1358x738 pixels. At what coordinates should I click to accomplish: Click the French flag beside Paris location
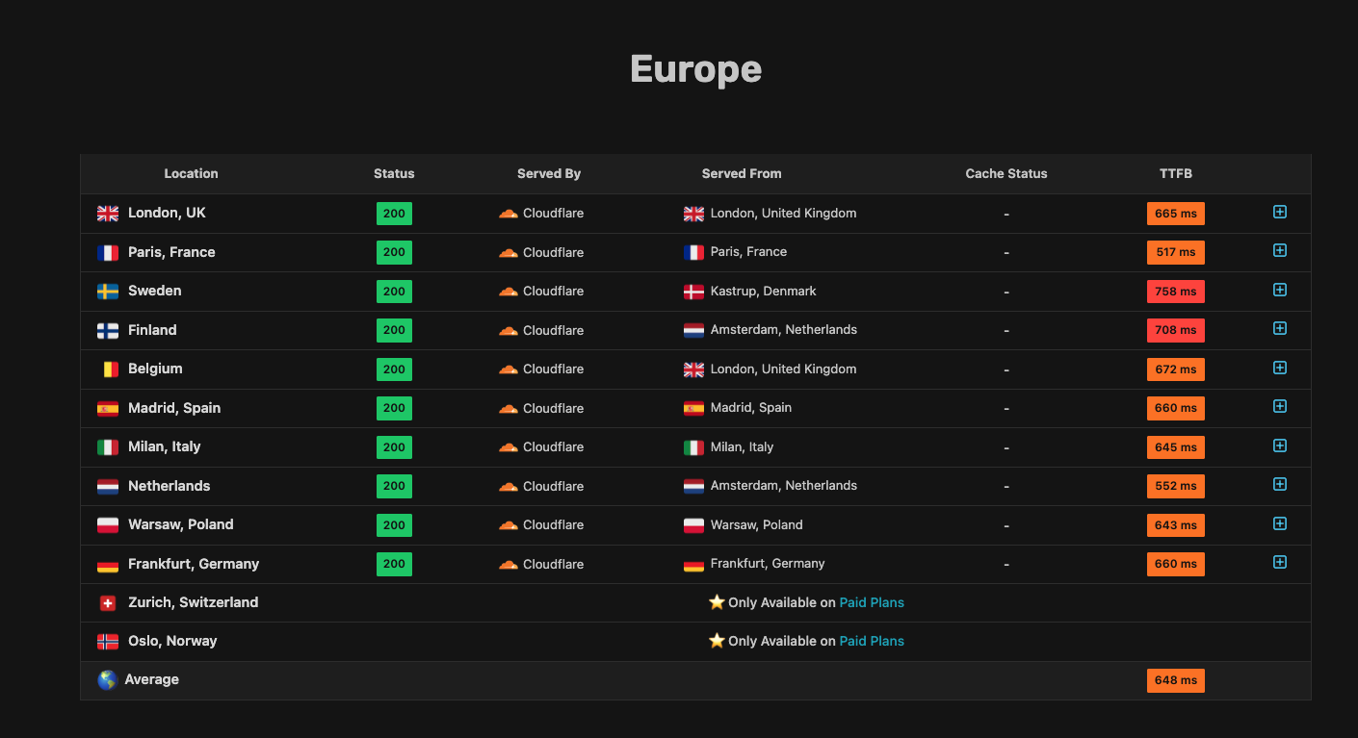[108, 253]
